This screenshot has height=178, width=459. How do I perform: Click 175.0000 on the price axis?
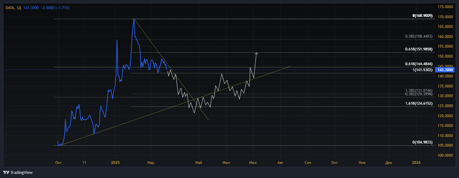coord(445,7)
